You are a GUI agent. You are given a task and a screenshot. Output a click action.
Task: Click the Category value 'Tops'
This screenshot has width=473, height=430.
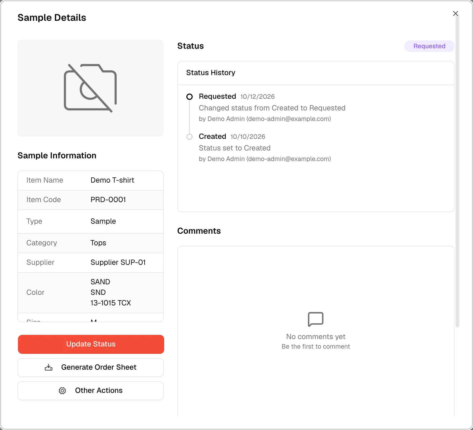(x=98, y=243)
